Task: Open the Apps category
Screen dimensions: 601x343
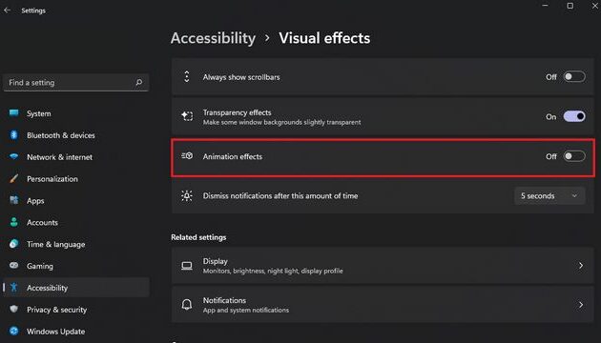Action: [x=76, y=201]
